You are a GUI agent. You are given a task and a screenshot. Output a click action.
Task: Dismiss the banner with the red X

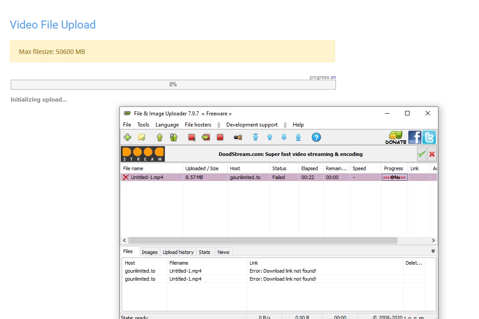[x=432, y=154]
